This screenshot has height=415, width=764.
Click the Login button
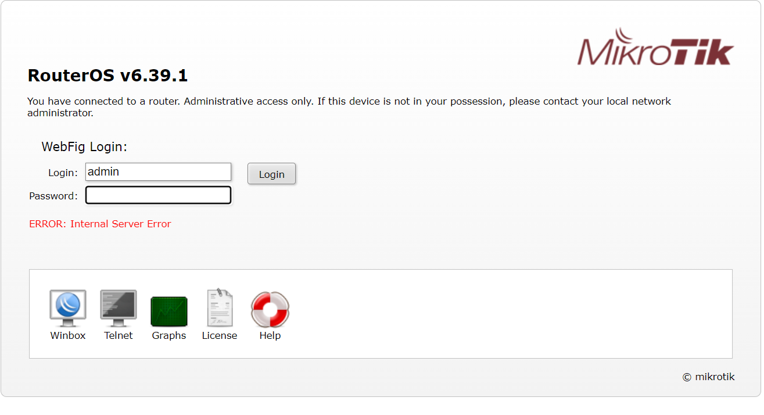click(271, 174)
